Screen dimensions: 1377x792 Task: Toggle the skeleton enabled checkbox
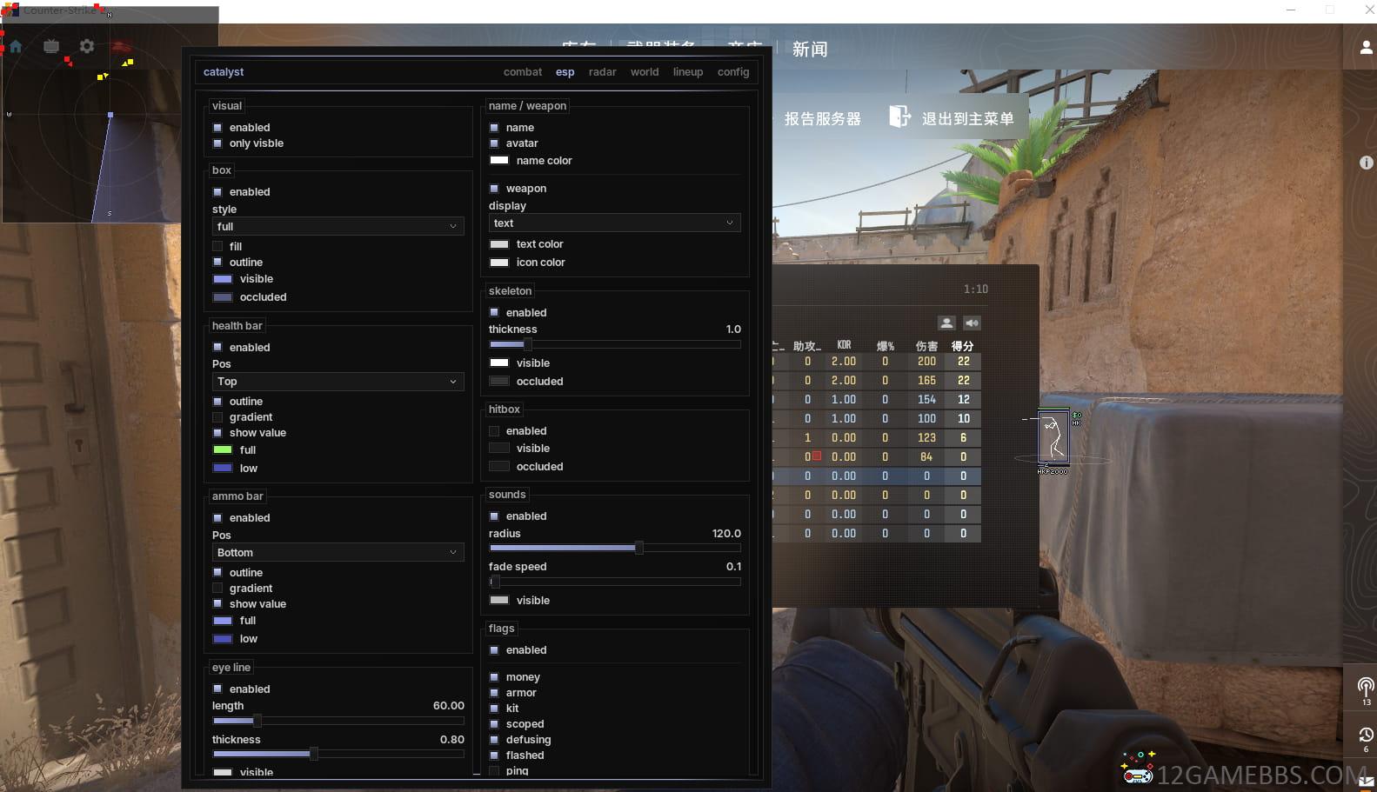click(x=494, y=313)
